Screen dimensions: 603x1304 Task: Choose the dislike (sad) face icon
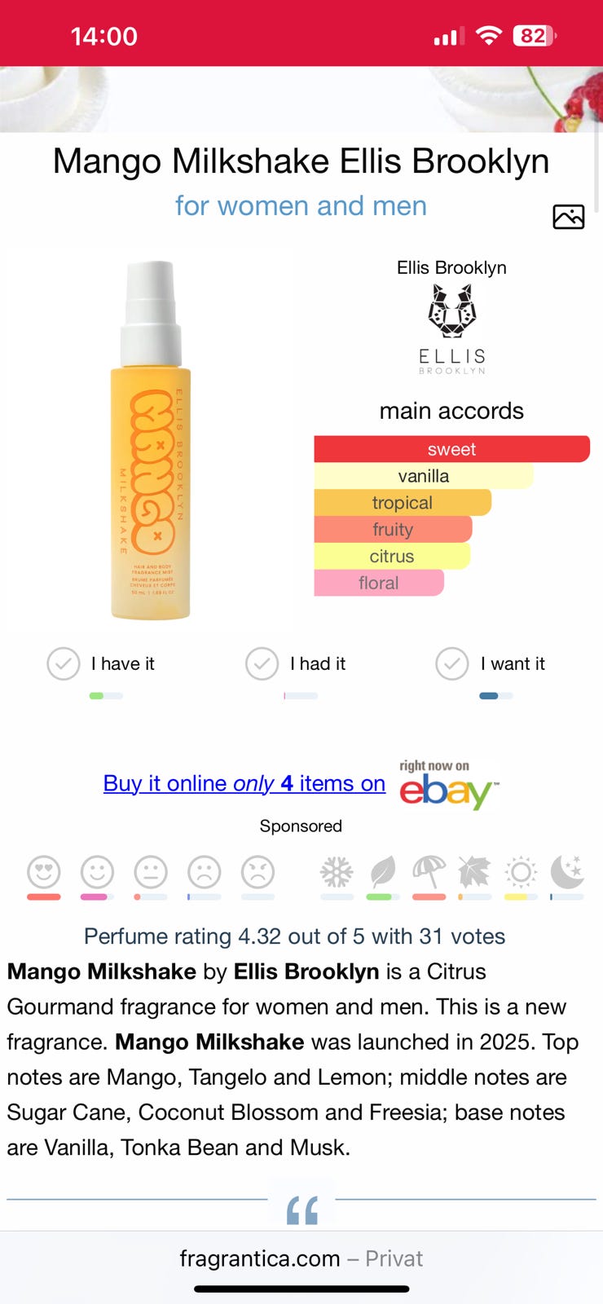[205, 872]
